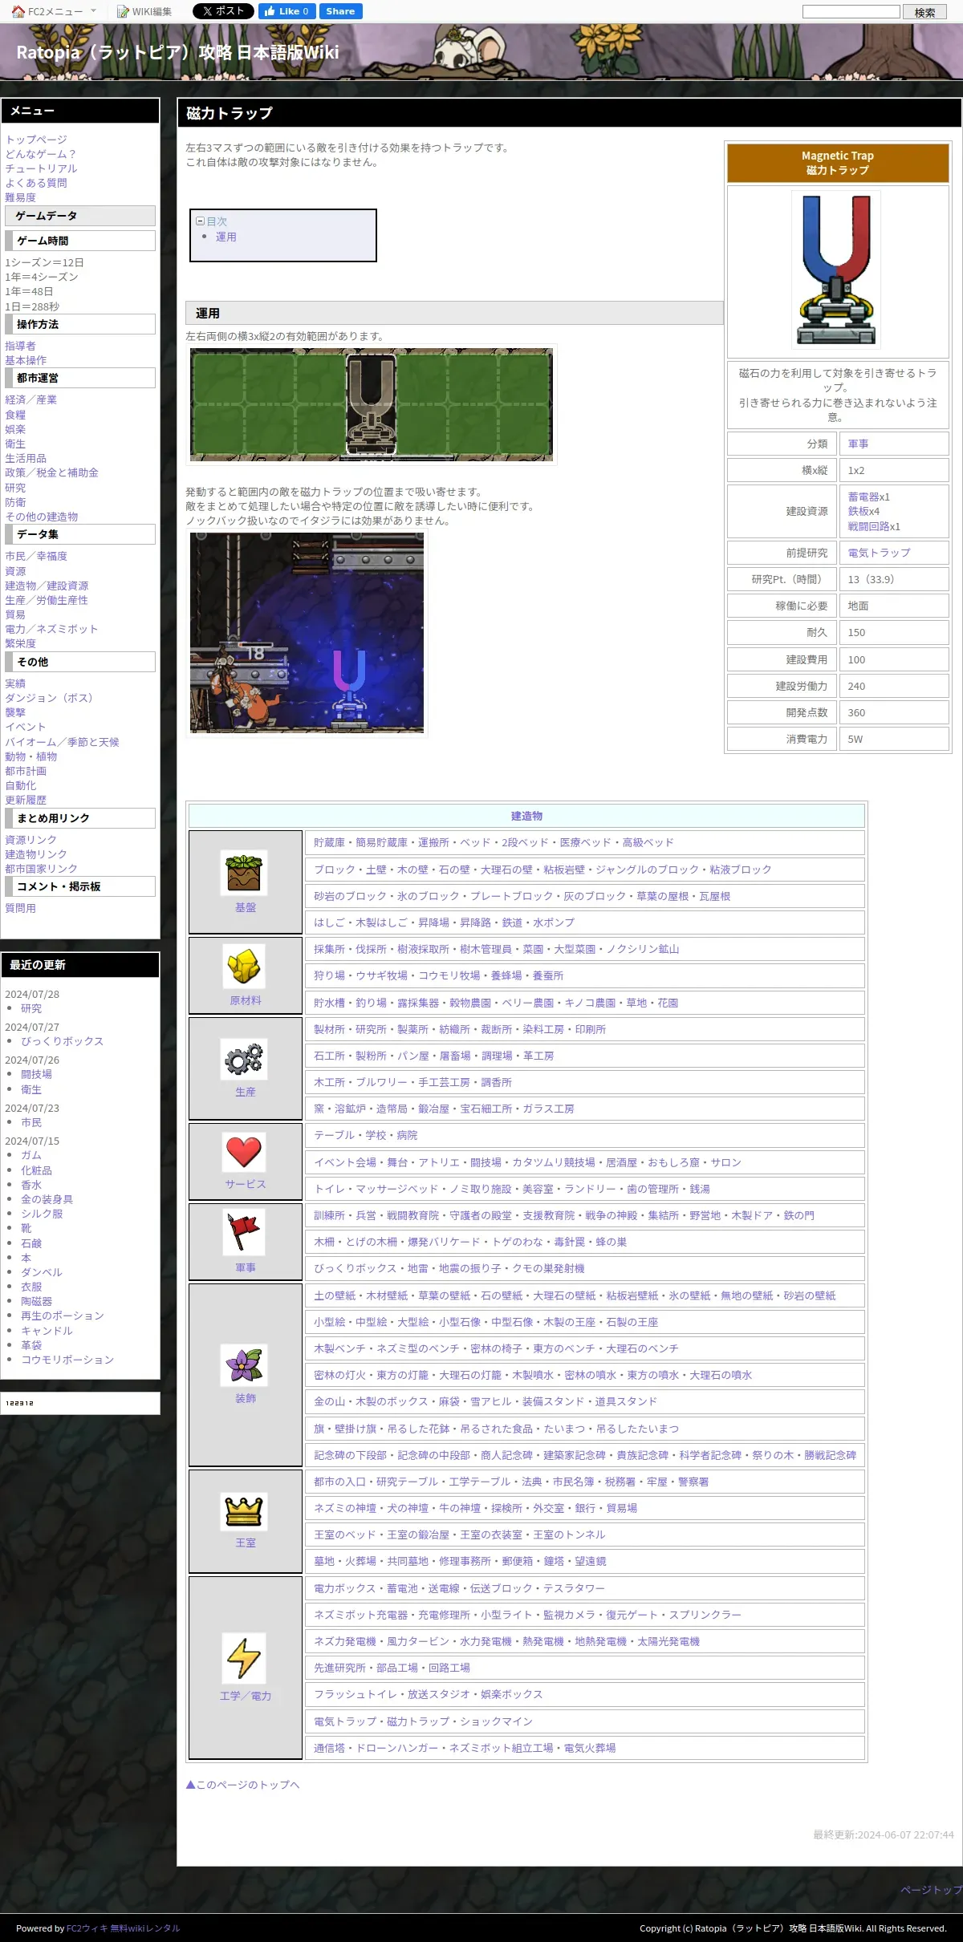The height and width of the screenshot is (1942, 963).
Task: Open 更新履歴 in sidebar menu
Action: 26,800
